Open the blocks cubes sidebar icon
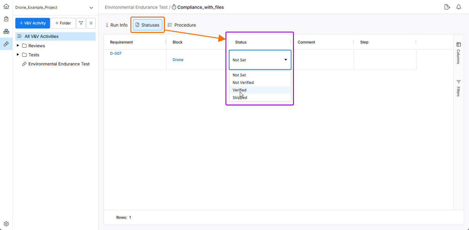This screenshot has height=230, width=469. point(6,31)
